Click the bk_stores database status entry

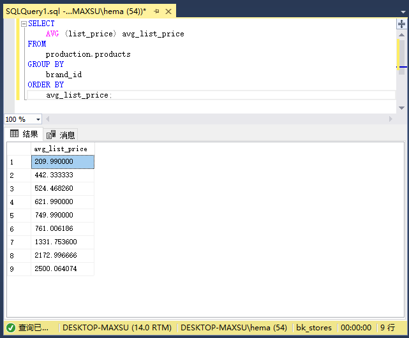[x=314, y=328]
